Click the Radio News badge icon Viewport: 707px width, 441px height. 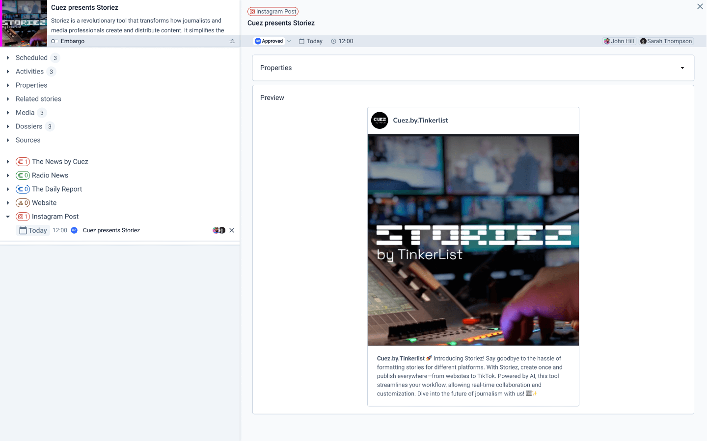23,175
